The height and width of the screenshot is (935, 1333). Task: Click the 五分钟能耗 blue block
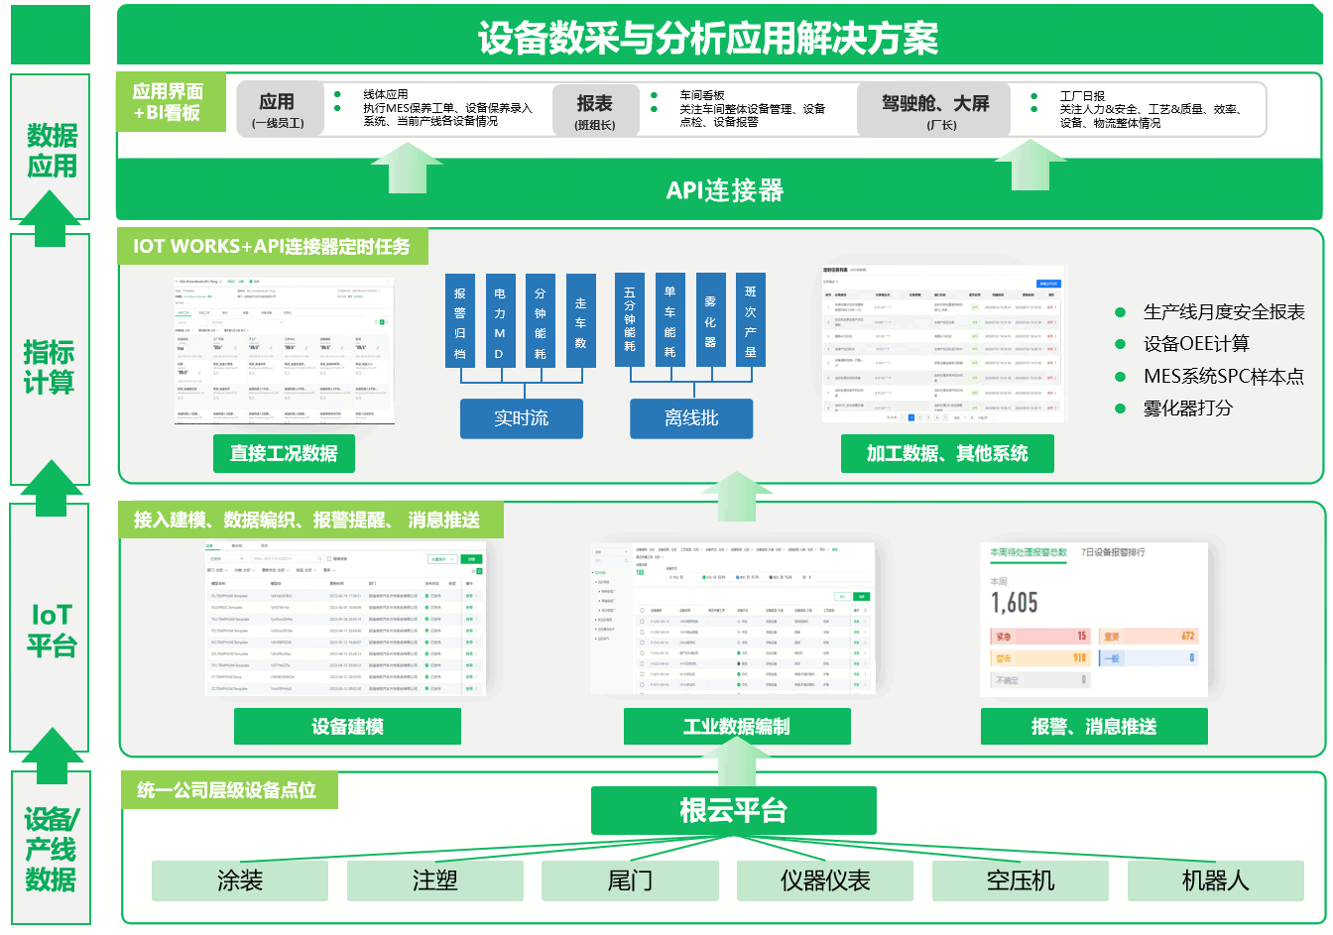click(629, 321)
